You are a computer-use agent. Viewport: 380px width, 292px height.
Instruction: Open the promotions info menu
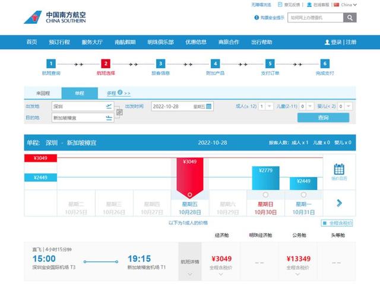(x=196, y=42)
